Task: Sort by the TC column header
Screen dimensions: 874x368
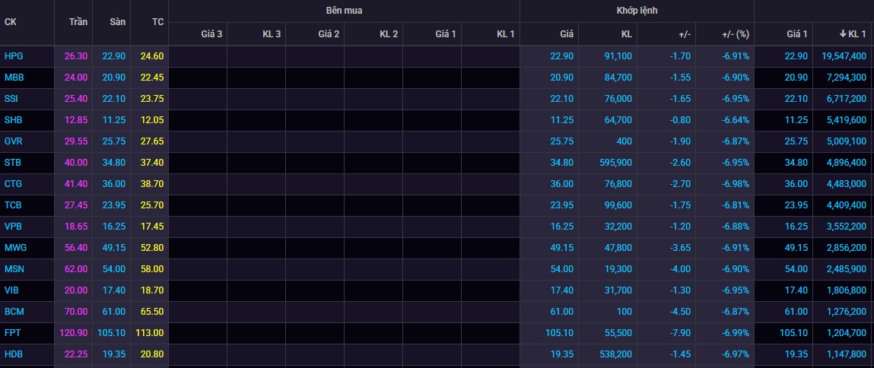Action: (x=157, y=22)
